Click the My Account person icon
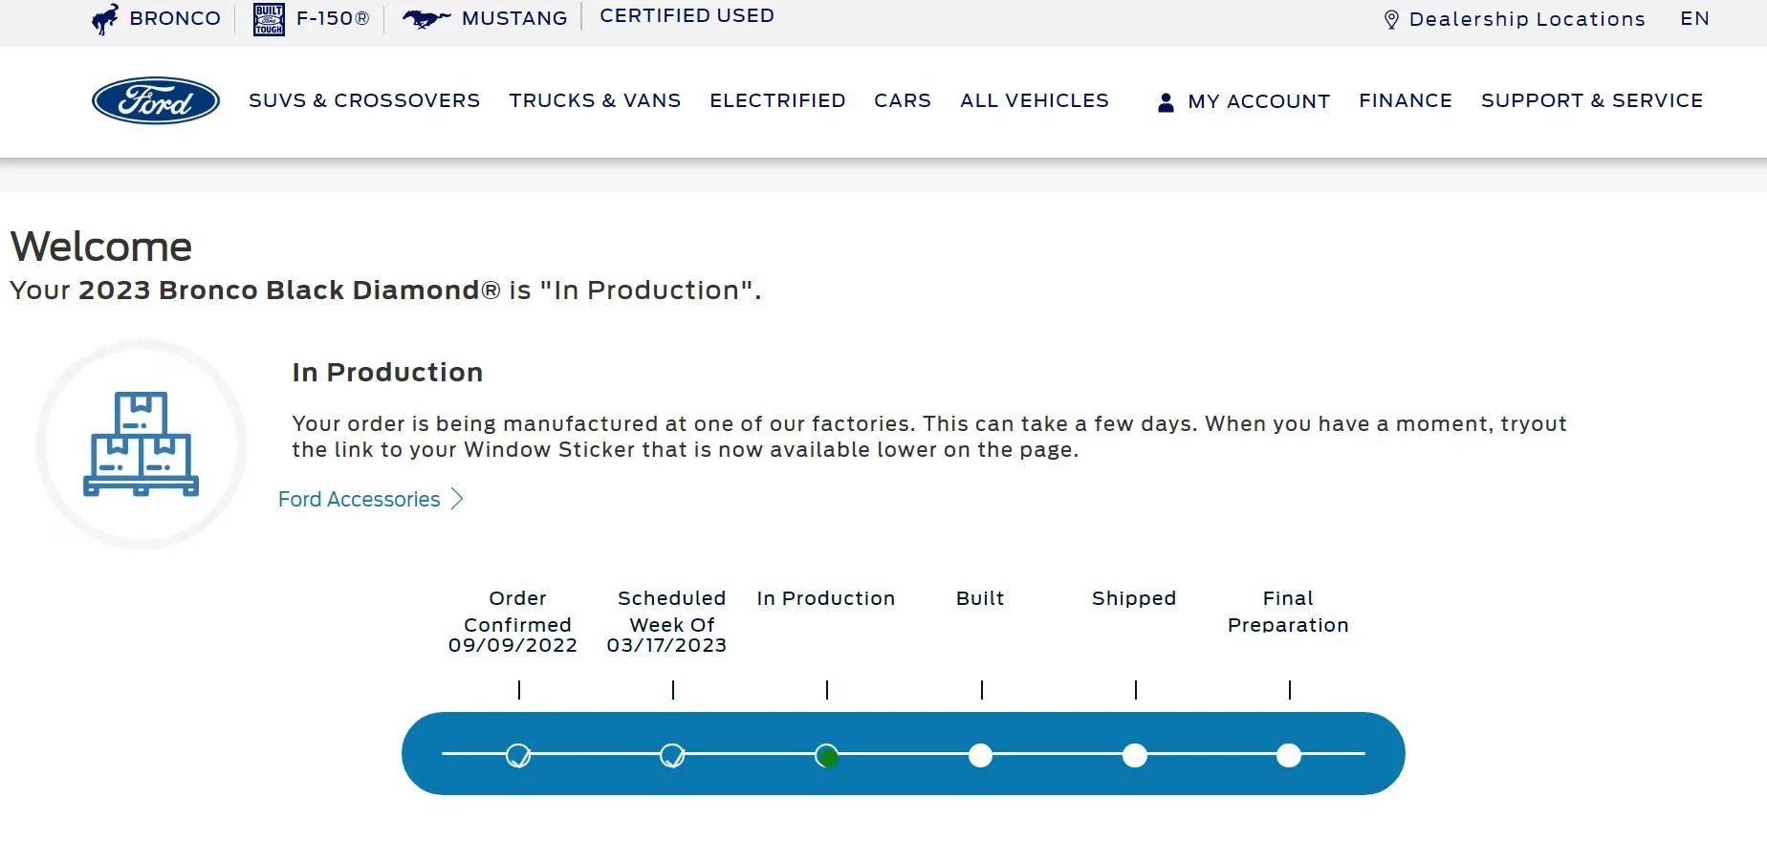This screenshot has width=1767, height=841. 1166,102
